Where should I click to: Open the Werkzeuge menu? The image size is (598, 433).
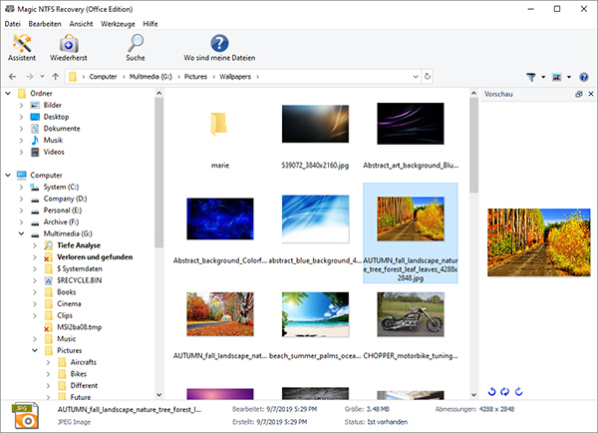(x=118, y=24)
